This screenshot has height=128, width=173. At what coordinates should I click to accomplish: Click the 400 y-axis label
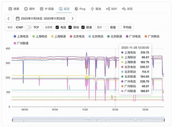pyautogui.click(x=8, y=48)
